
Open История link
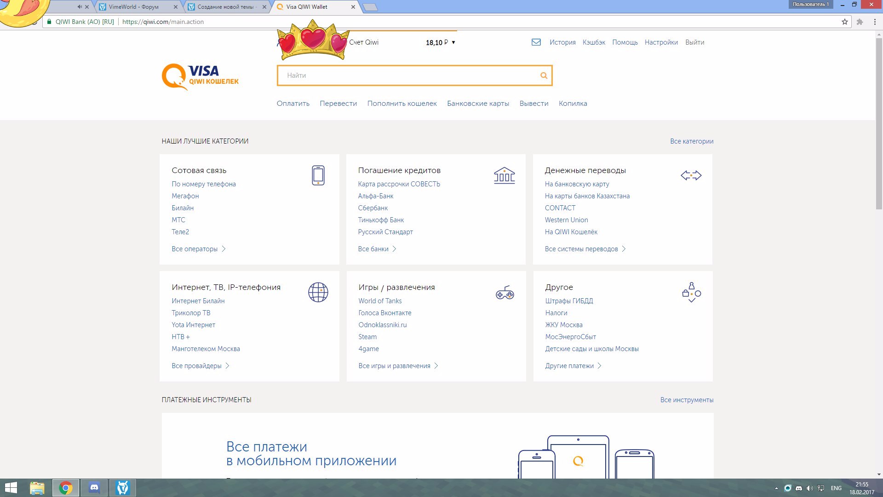[x=562, y=42]
